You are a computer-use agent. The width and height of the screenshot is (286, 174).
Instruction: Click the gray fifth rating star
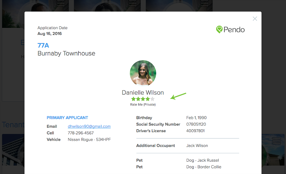[153, 99]
